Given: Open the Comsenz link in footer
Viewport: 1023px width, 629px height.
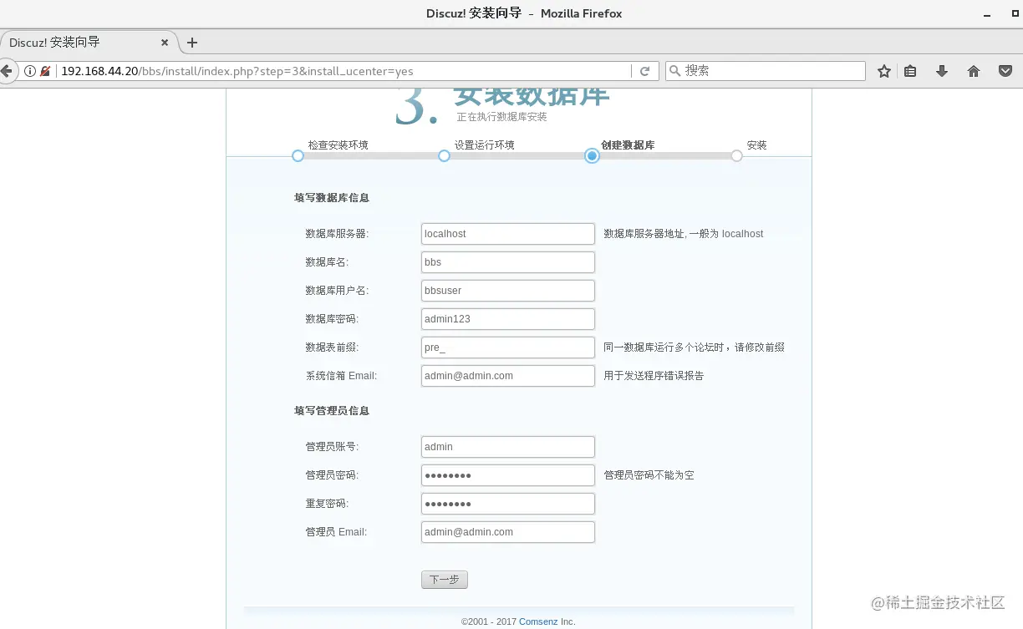Looking at the screenshot, I should [x=538, y=621].
